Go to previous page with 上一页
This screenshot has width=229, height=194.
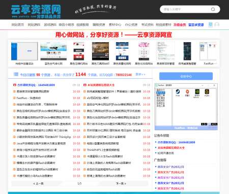(38, 183)
